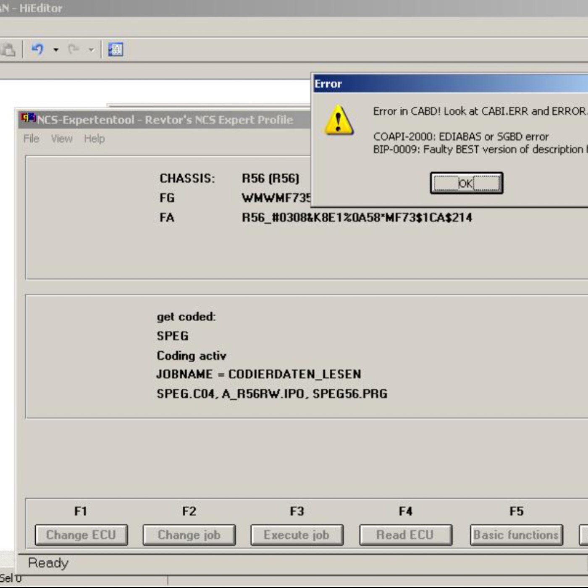Click the BIP-0009 Faulty BEST version message

[x=480, y=149]
